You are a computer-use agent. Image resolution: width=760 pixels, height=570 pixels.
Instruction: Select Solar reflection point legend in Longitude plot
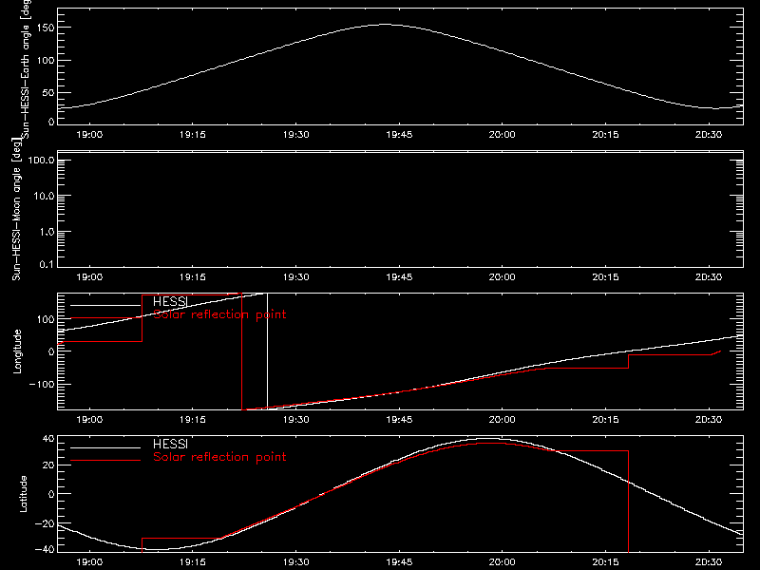219,314
